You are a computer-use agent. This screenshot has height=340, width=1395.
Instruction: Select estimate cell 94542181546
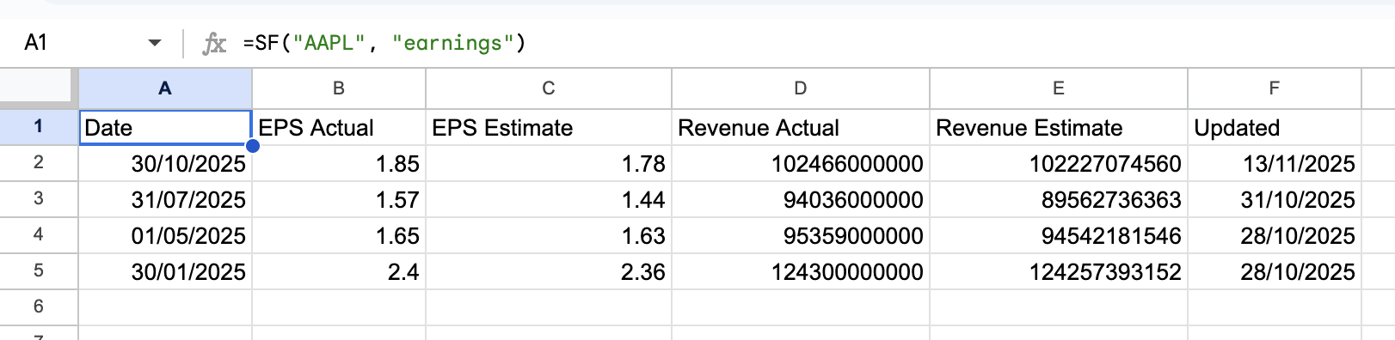(1059, 235)
